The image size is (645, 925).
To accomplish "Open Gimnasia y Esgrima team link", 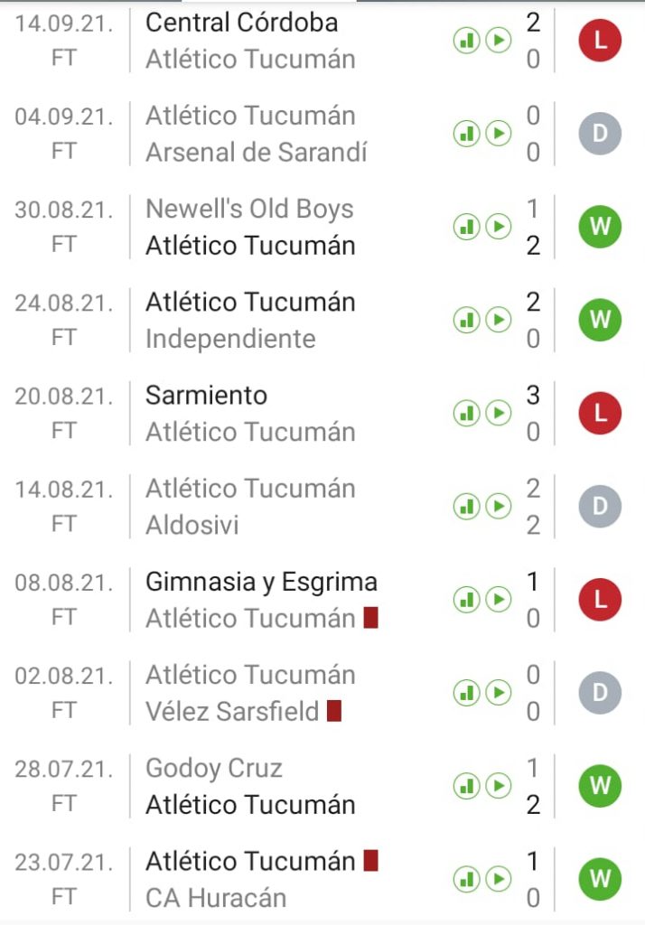I will (x=261, y=582).
